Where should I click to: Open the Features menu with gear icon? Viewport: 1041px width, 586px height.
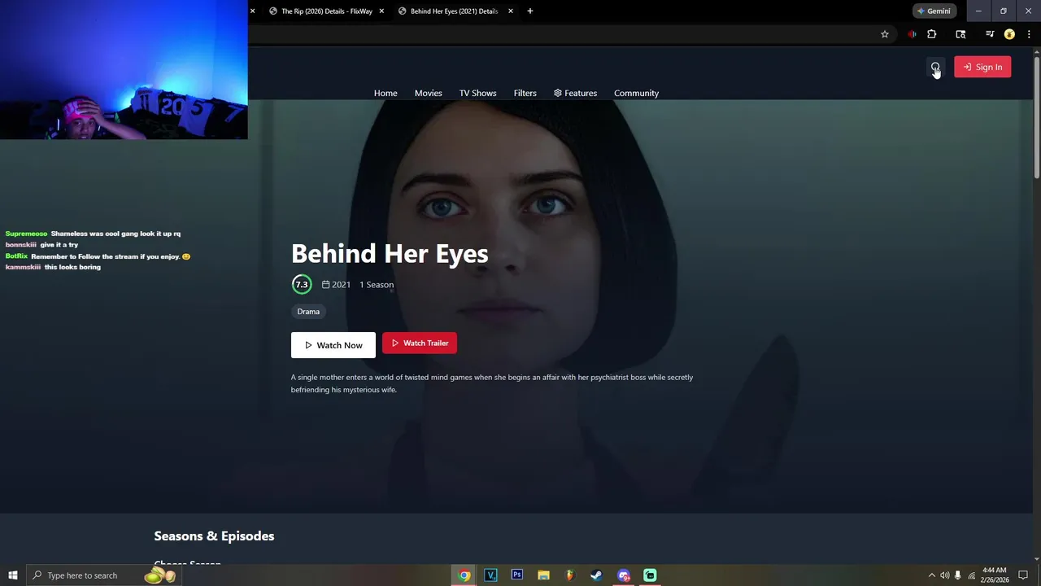575,93
